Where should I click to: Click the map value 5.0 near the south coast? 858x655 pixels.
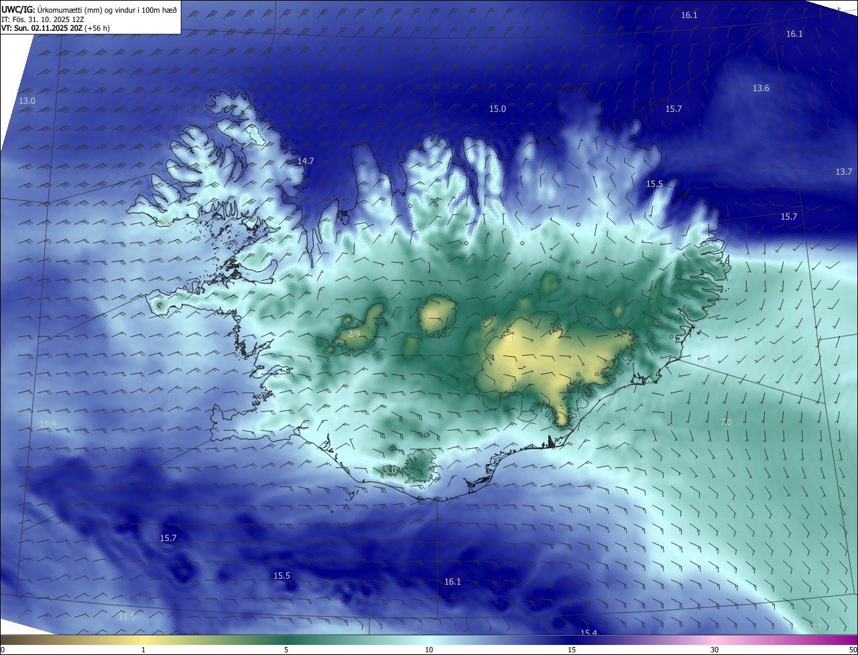[x=390, y=471]
